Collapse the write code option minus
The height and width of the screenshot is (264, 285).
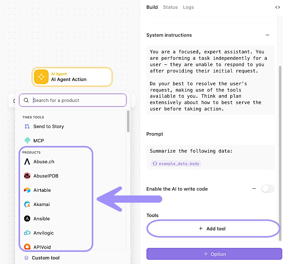click(x=254, y=189)
